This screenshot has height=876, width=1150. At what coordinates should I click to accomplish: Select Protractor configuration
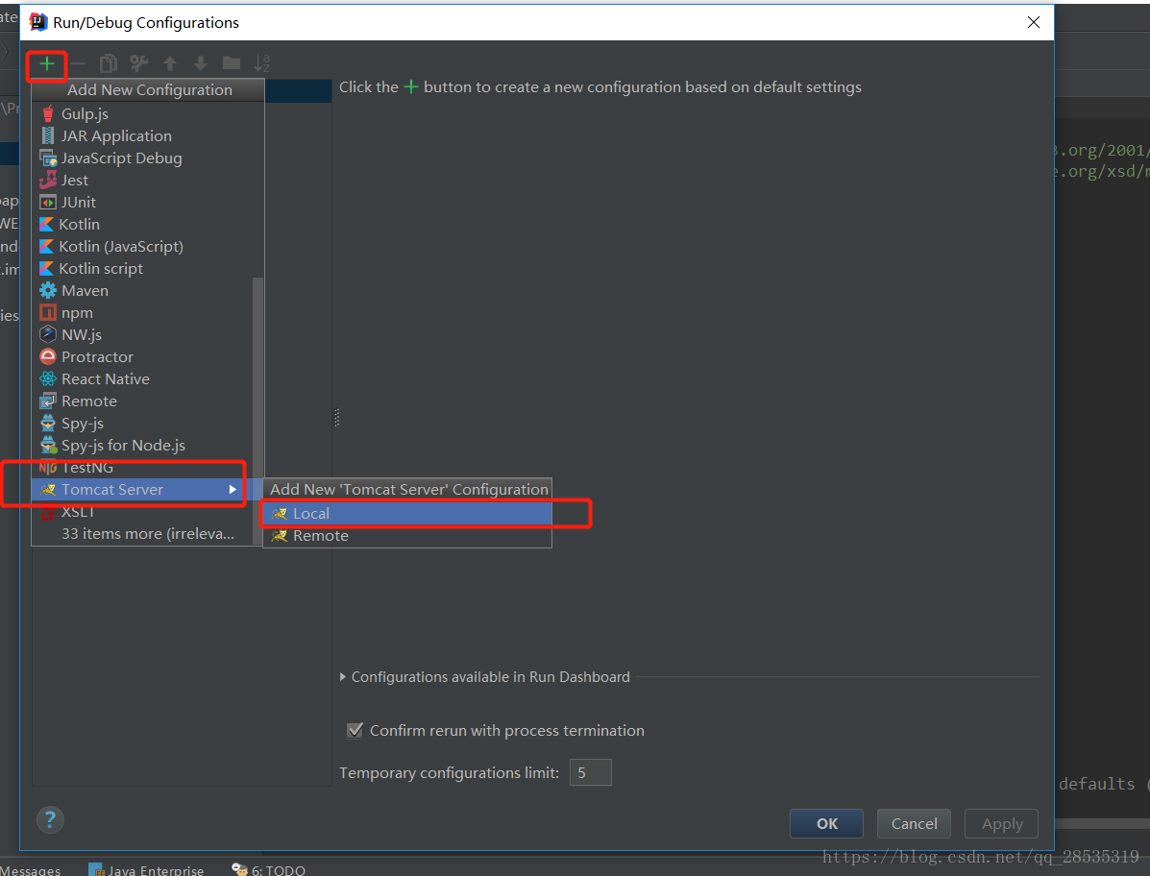point(143,357)
